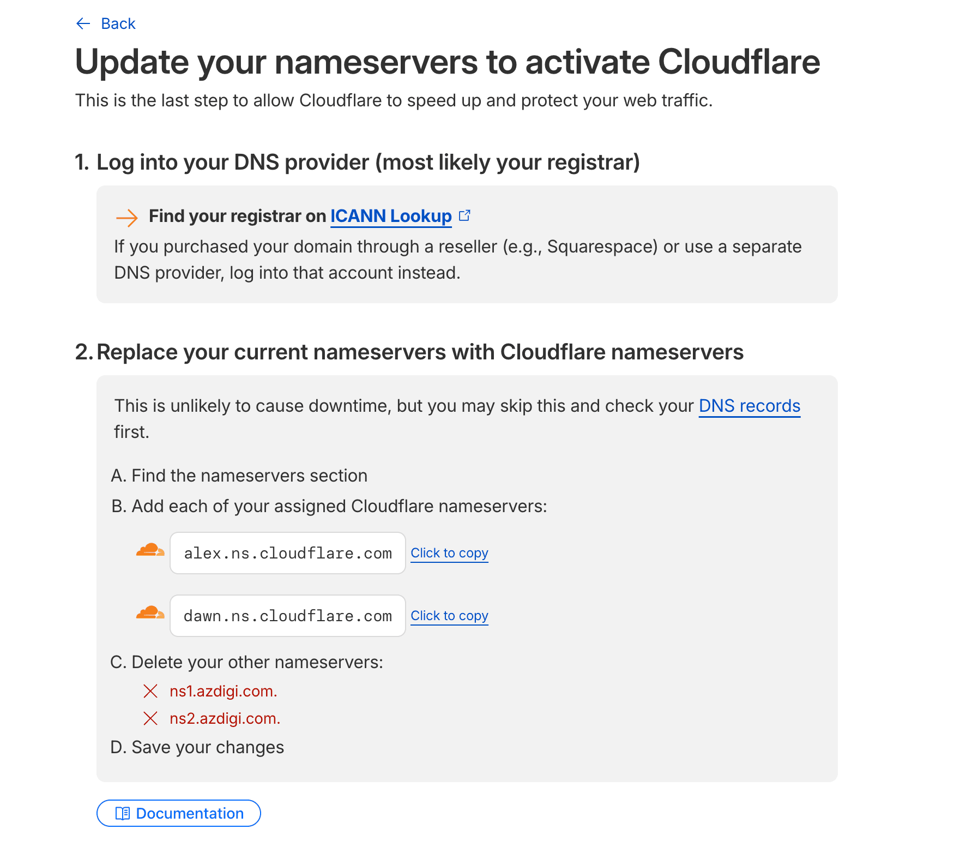954x853 pixels.
Task: Open the ICANN Lookup link
Action: (x=390, y=216)
